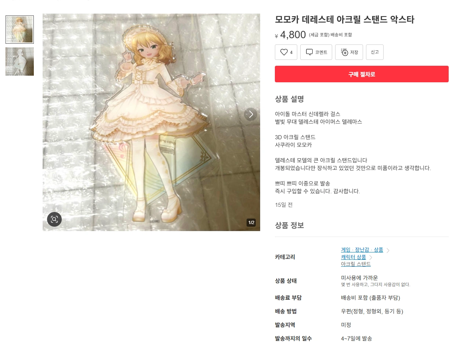Click the main acrylic stand product image

(x=151, y=122)
